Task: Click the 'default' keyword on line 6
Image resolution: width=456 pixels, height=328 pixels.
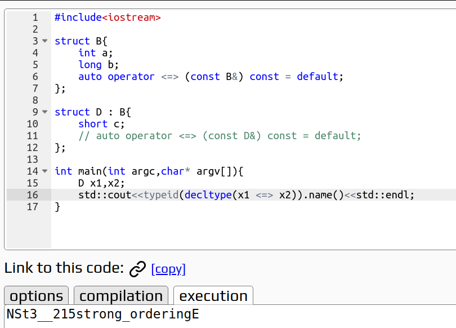Action: pyautogui.click(x=318, y=77)
